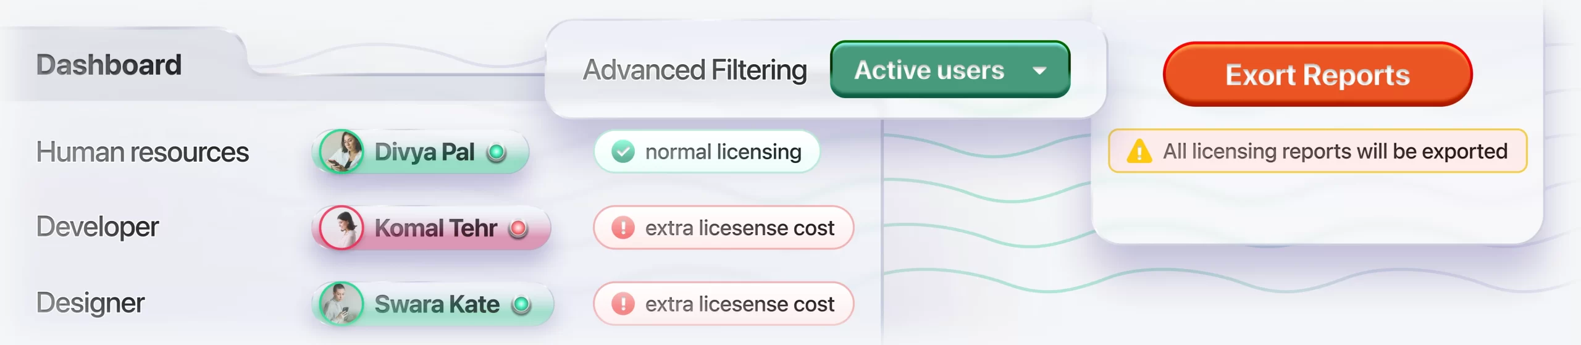This screenshot has height=345, width=1581.
Task: Select the Developer row label
Action: [98, 227]
